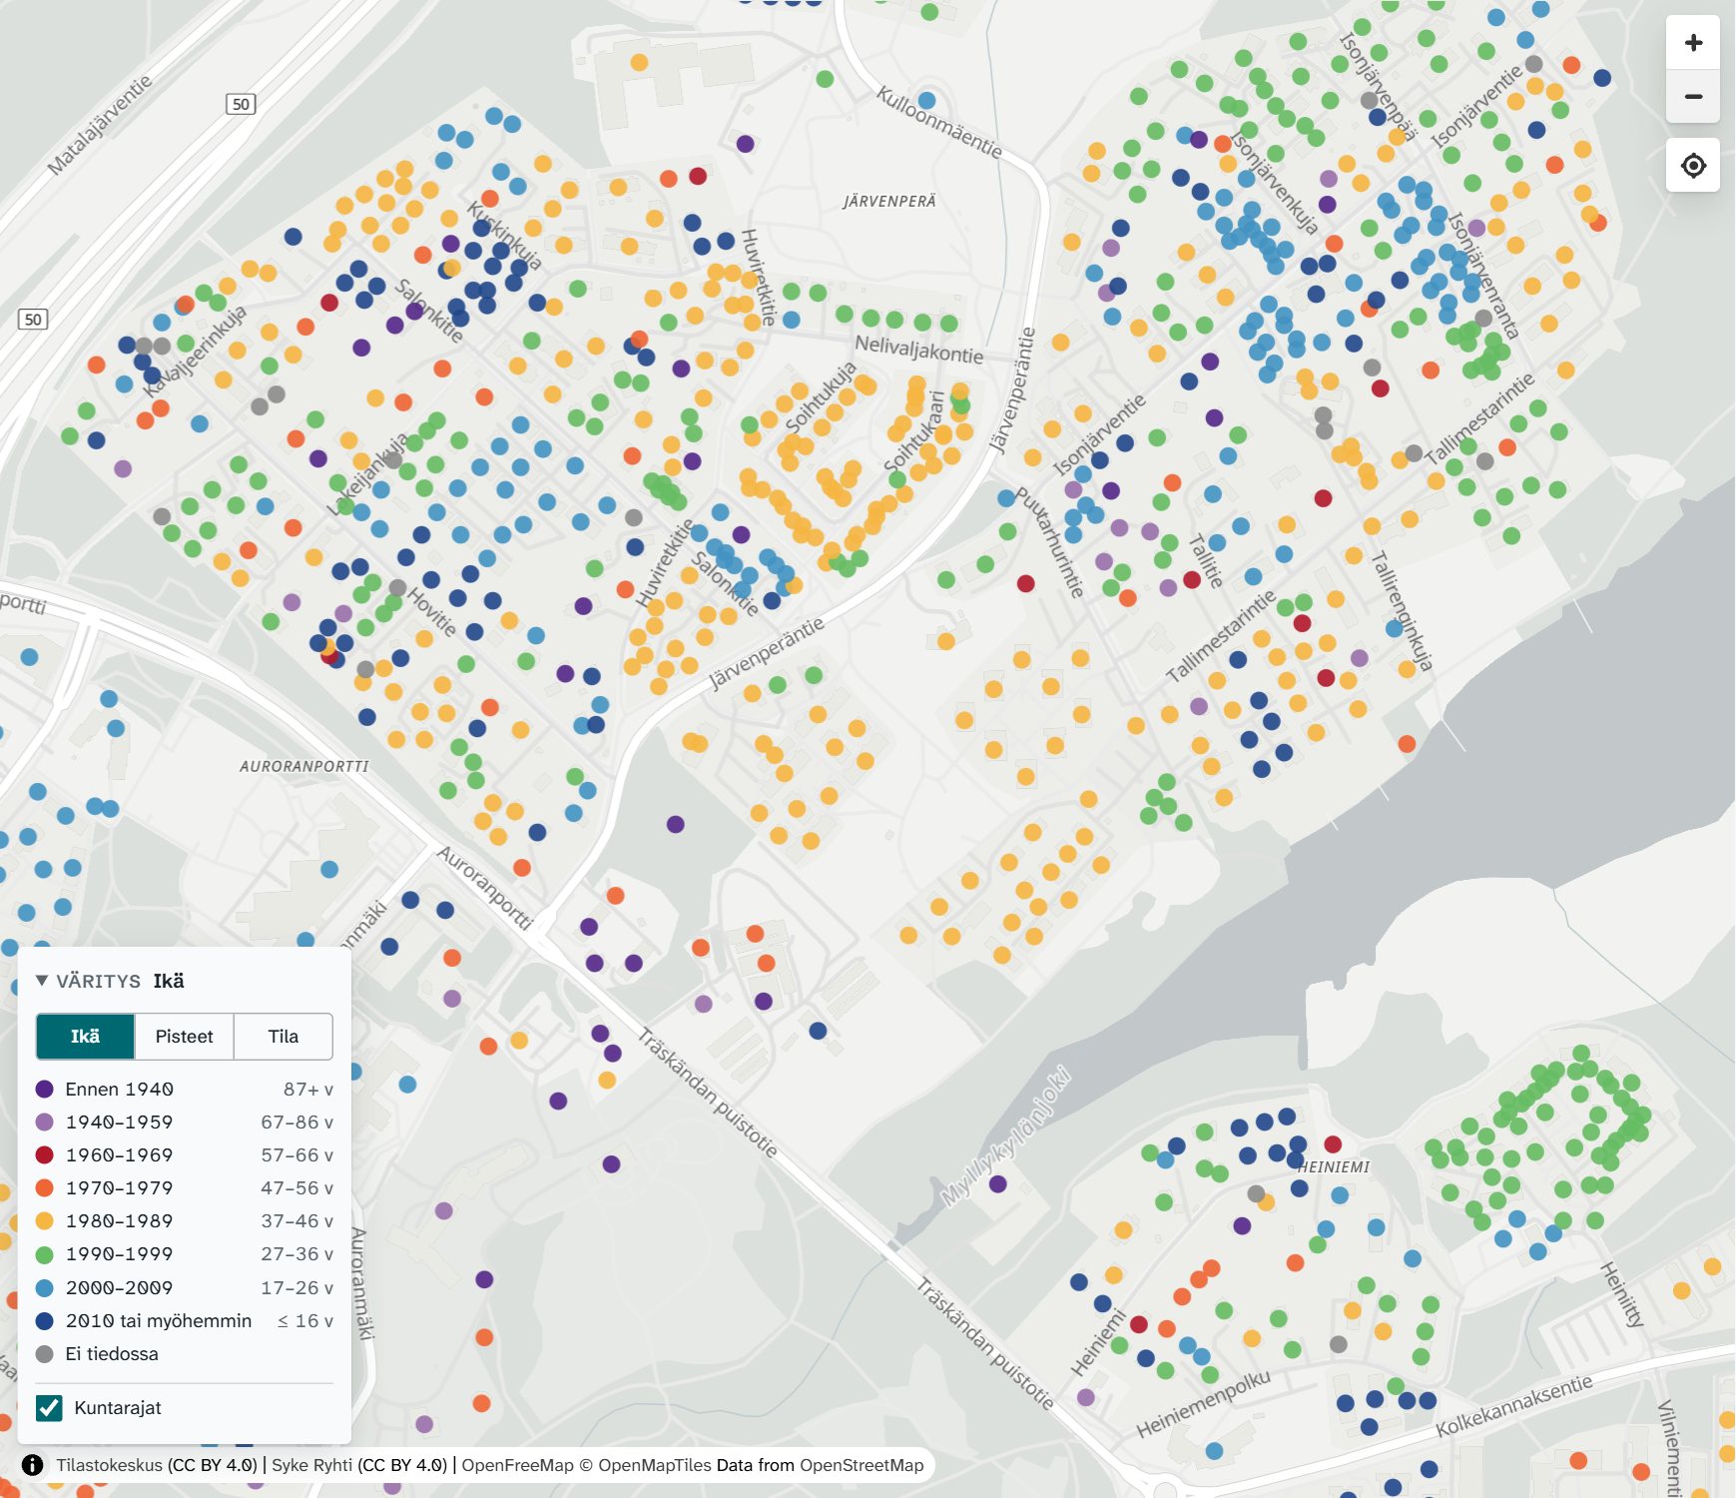This screenshot has width=1736, height=1498.
Task: Click the Kuntarajat label text
Action: point(118,1407)
